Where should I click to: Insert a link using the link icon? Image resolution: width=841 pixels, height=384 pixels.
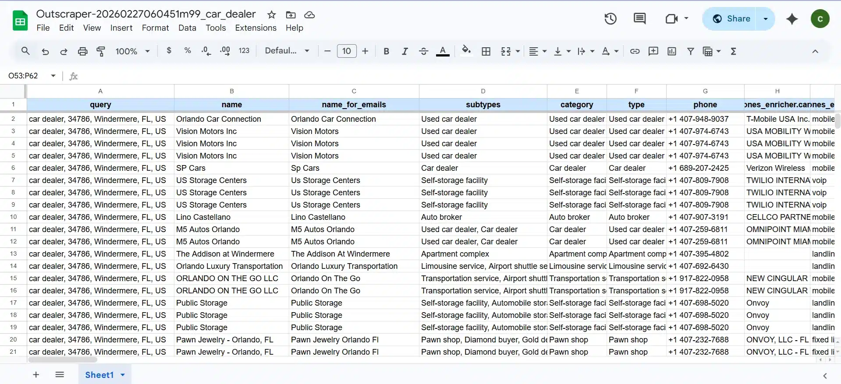[635, 51]
